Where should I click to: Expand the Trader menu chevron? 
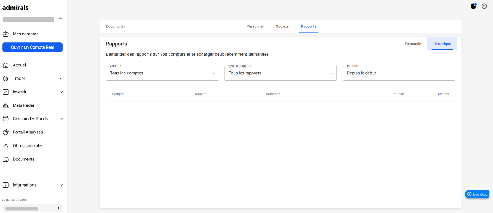[x=61, y=79]
